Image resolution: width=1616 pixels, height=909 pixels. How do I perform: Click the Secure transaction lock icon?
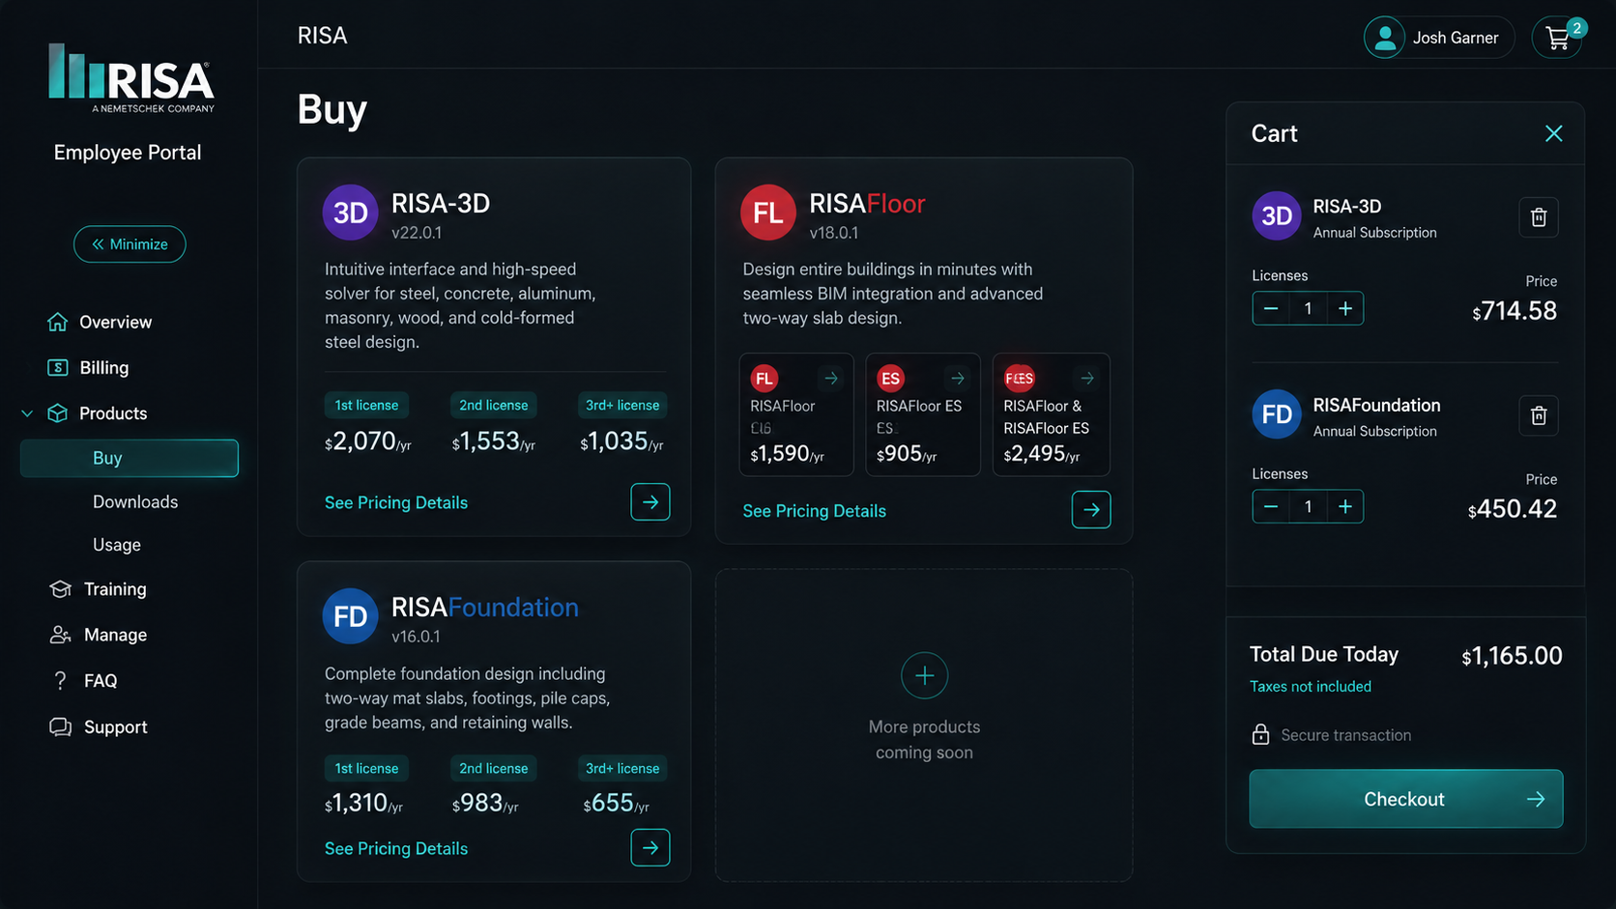1260,735
